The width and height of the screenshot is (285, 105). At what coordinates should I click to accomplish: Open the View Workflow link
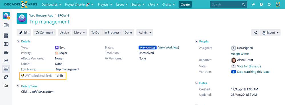pos(168,48)
